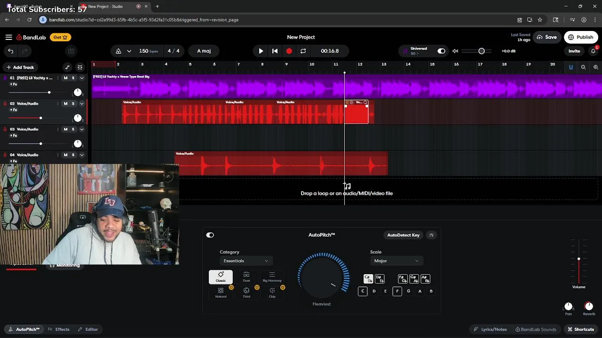This screenshot has width=602, height=338.
Task: Toggle timeline snap magnet icon
Action: 571,67
